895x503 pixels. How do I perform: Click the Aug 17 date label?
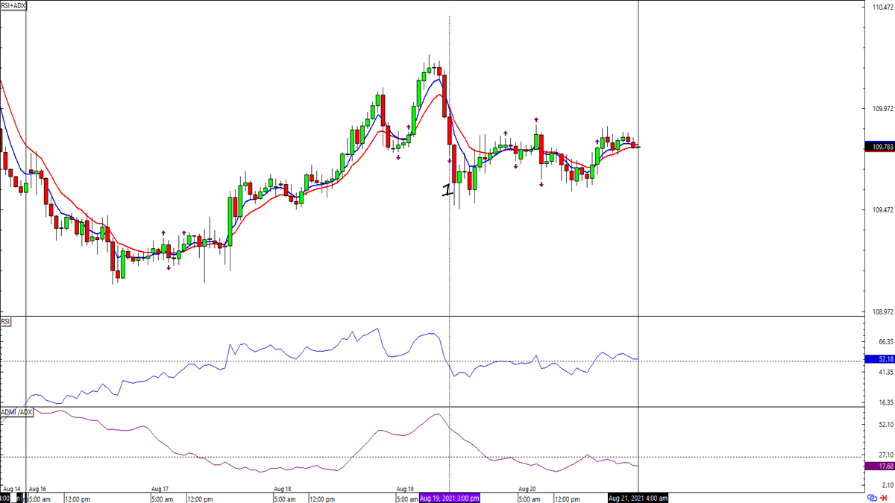[x=160, y=489]
